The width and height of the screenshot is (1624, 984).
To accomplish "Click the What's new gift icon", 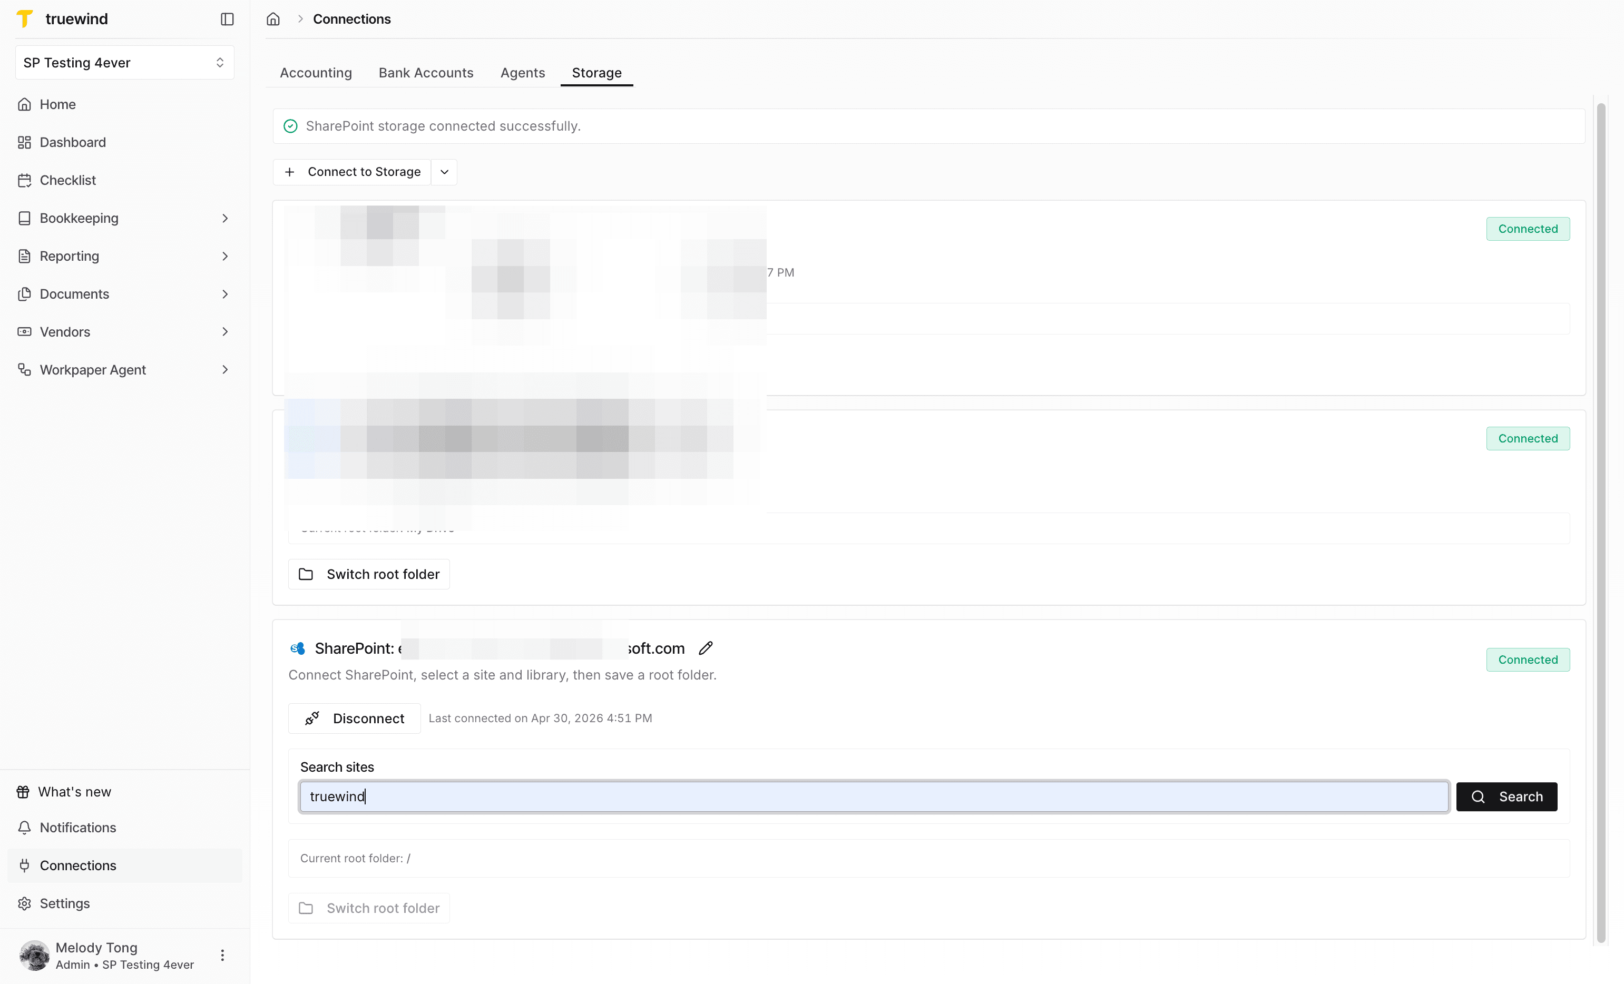I will (23, 792).
